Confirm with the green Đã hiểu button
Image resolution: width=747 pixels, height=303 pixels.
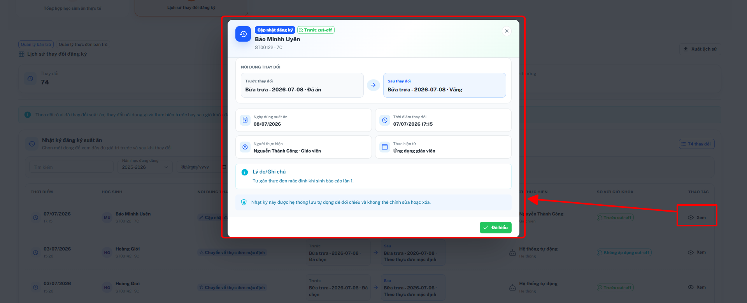pos(495,228)
